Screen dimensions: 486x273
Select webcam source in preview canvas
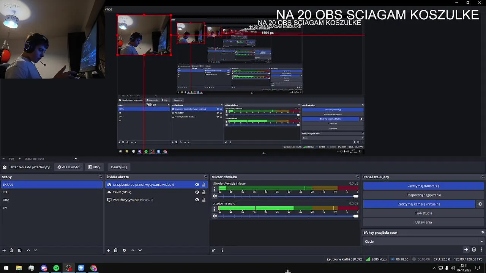(144, 35)
